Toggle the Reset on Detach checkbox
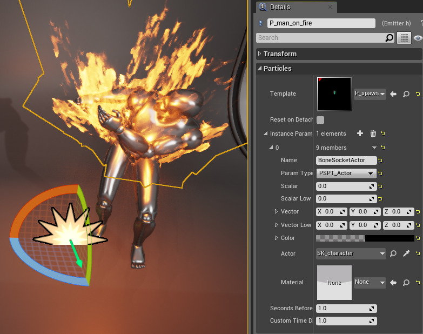 pyautogui.click(x=320, y=120)
